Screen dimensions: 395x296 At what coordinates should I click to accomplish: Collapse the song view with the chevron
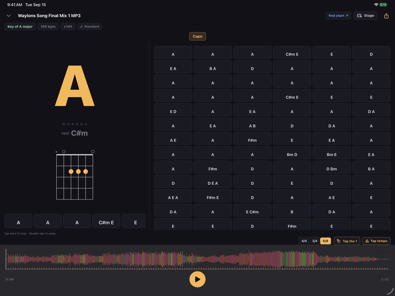(9, 16)
